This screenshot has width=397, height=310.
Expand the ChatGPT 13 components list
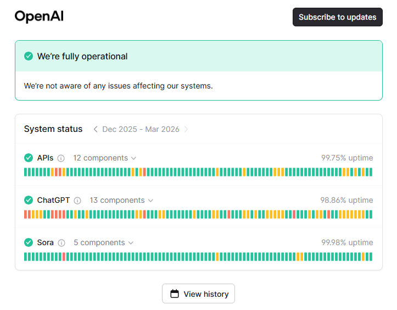click(x=121, y=200)
